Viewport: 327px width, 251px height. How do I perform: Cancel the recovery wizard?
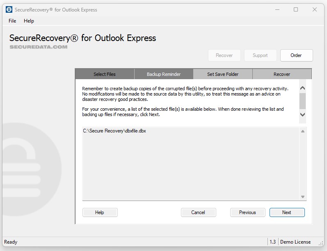coord(198,212)
